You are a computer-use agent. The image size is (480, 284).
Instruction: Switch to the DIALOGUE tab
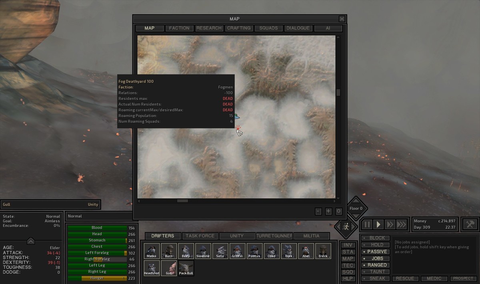pyautogui.click(x=298, y=28)
